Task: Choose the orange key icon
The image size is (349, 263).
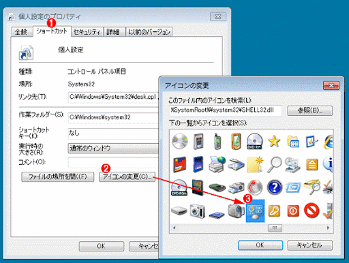Action: point(274,211)
